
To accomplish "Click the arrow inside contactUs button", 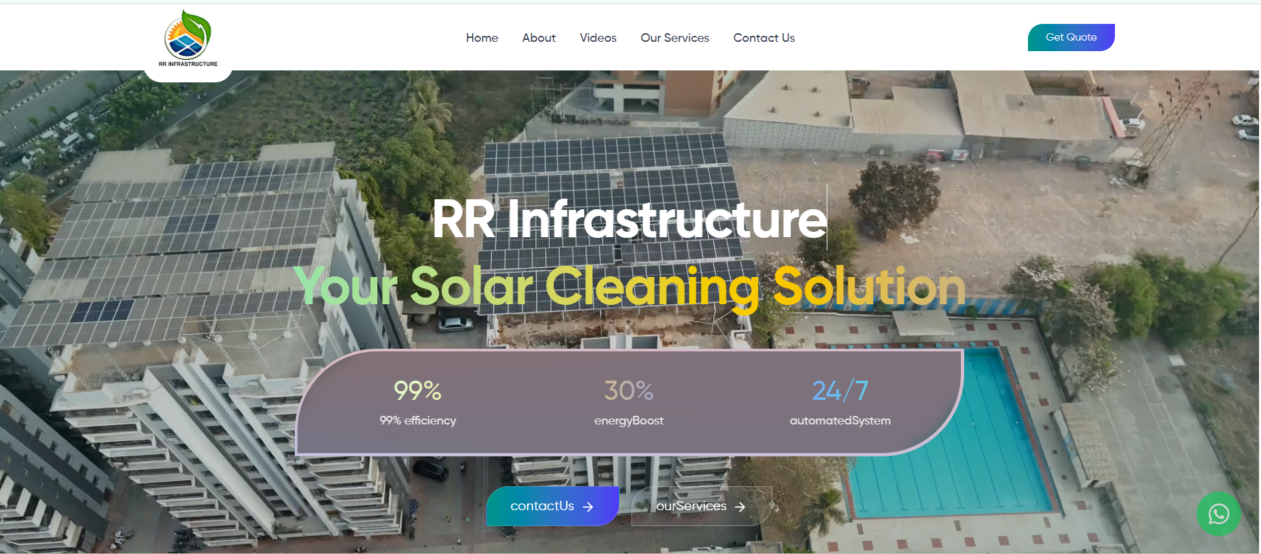I will (588, 507).
